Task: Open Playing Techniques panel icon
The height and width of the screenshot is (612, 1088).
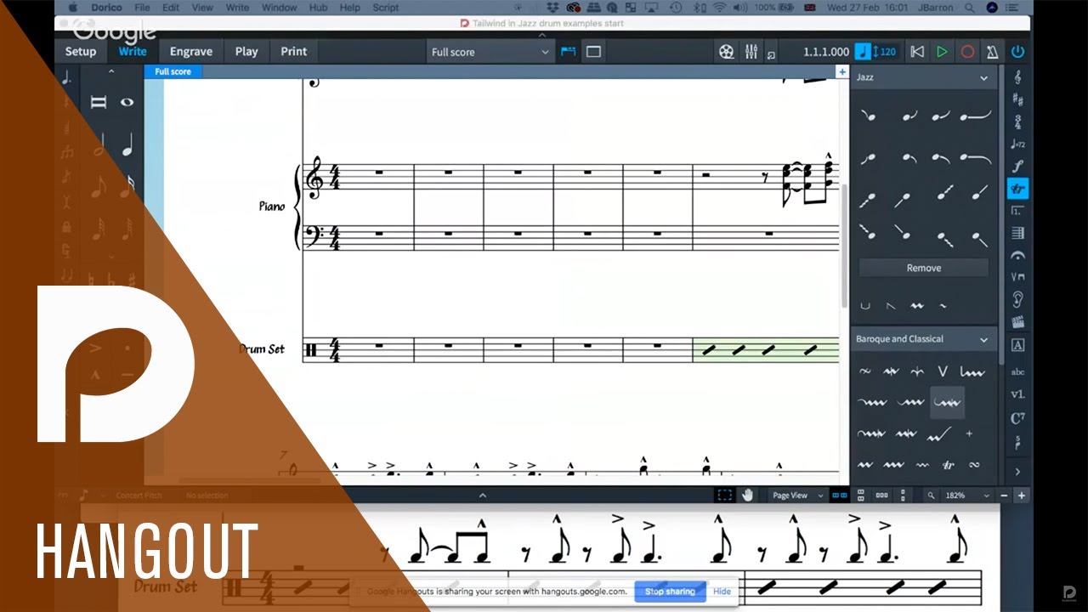Action: click(1017, 277)
